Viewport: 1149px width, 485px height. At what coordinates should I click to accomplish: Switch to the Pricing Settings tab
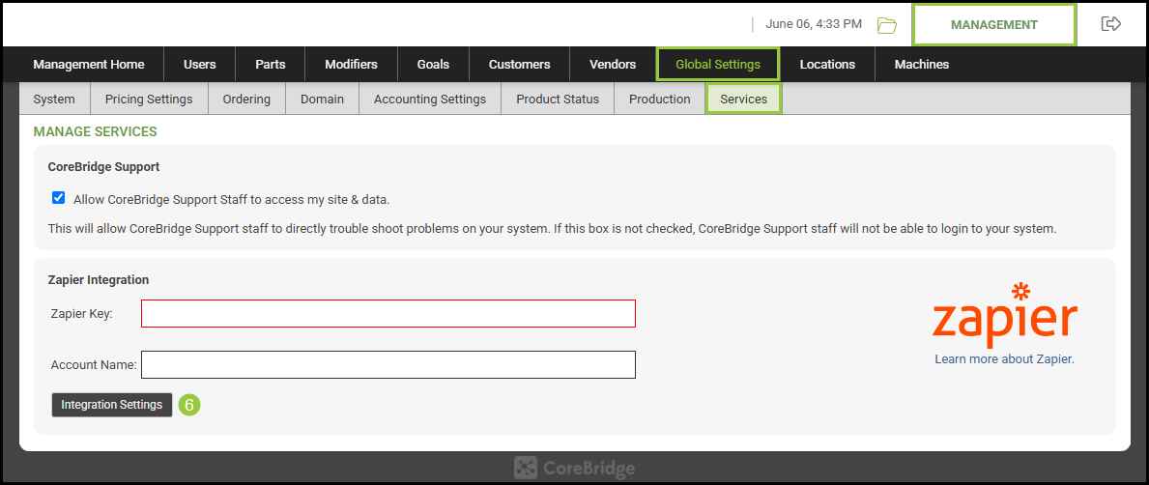coord(149,99)
